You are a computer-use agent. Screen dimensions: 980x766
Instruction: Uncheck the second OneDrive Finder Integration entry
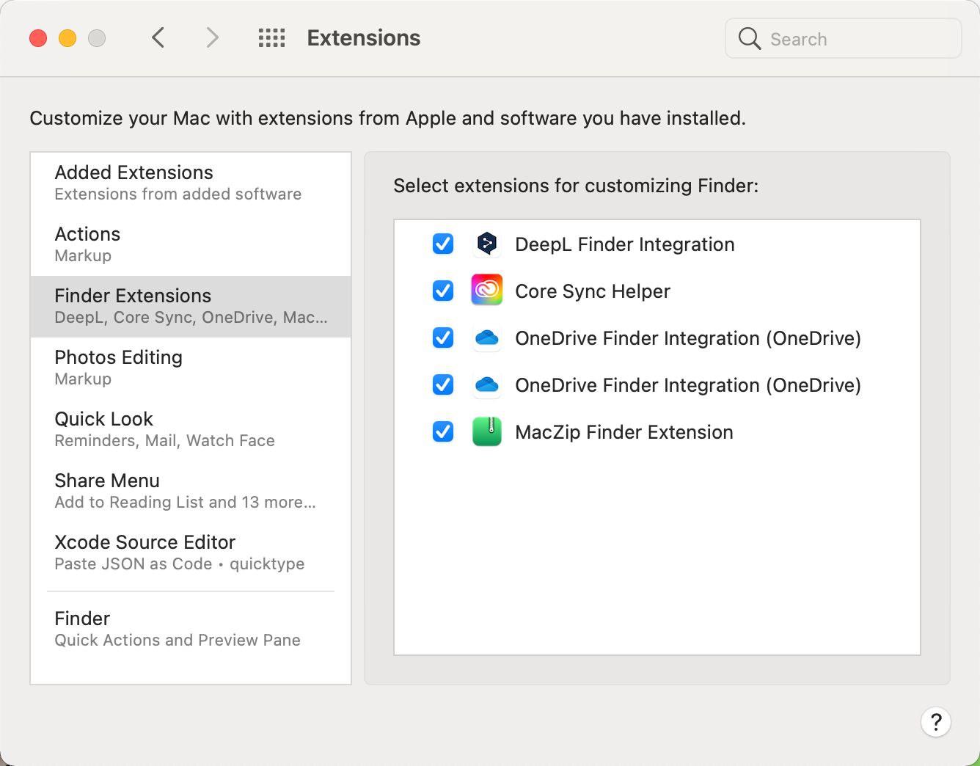click(442, 384)
